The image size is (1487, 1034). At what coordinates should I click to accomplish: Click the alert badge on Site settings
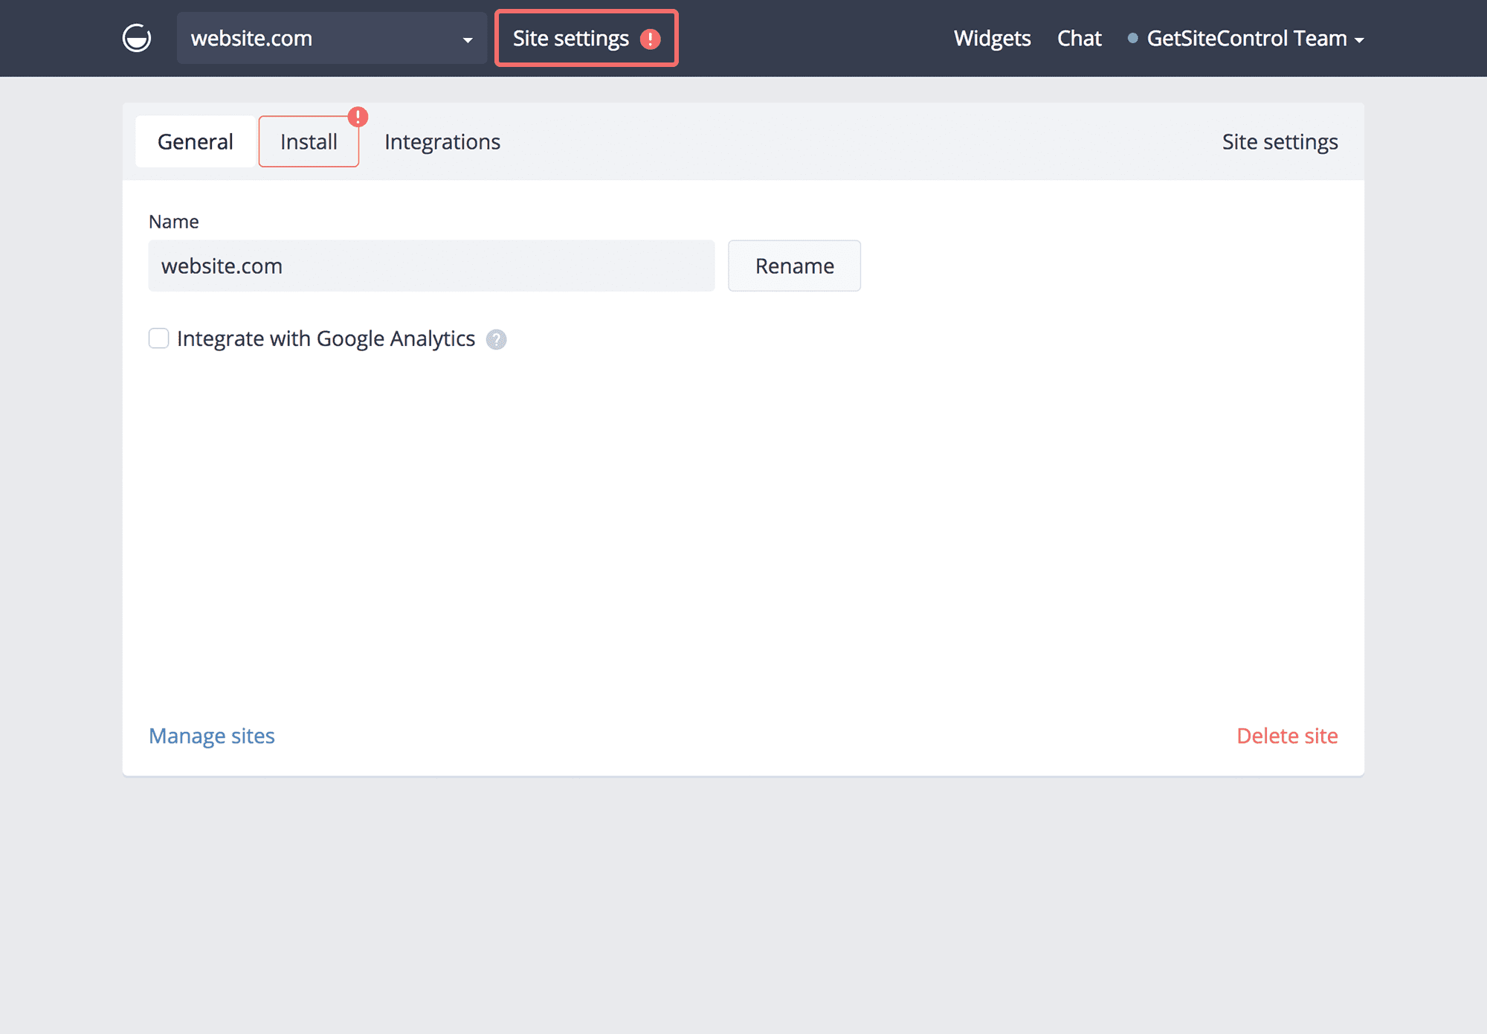coord(651,39)
